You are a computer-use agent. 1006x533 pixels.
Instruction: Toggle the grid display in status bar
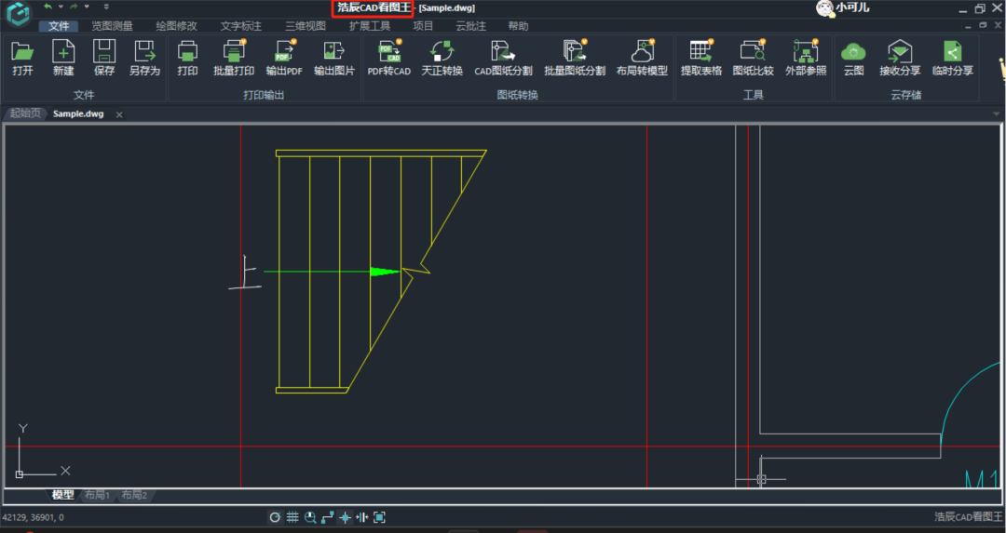[292, 517]
